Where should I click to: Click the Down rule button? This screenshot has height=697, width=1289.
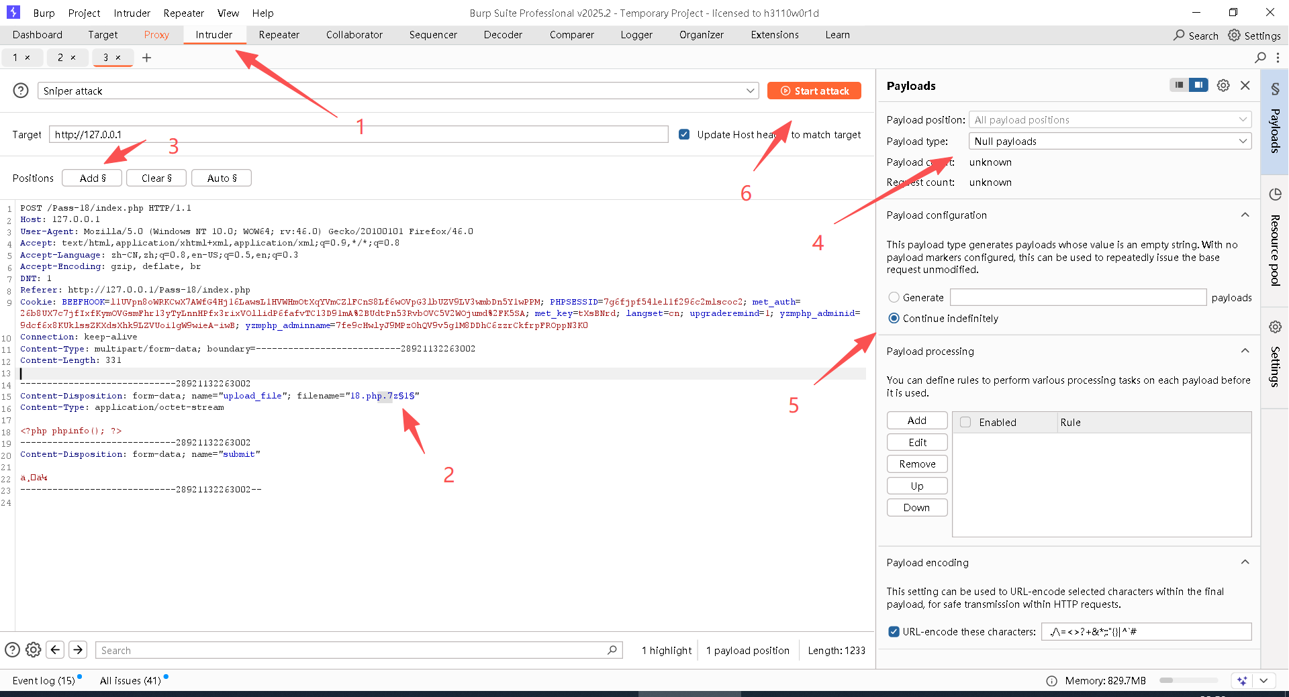[x=917, y=508]
